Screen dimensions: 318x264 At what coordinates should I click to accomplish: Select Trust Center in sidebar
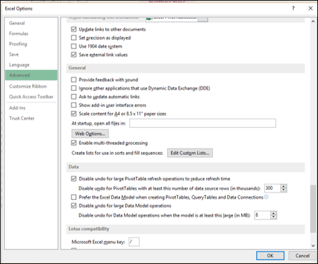22,119
